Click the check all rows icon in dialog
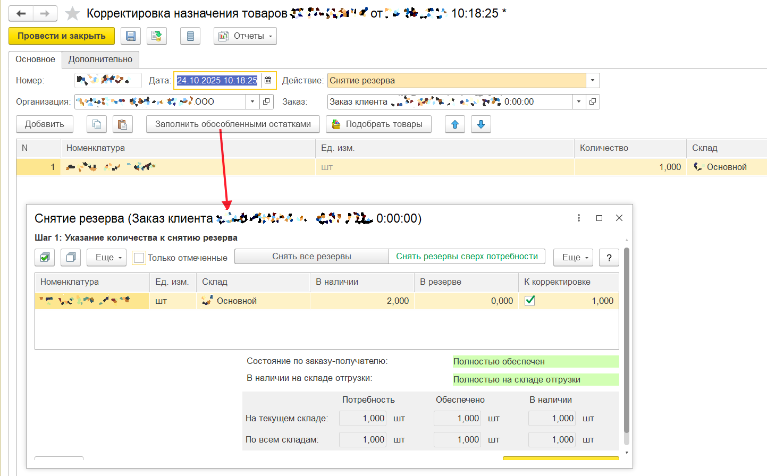 (x=45, y=258)
